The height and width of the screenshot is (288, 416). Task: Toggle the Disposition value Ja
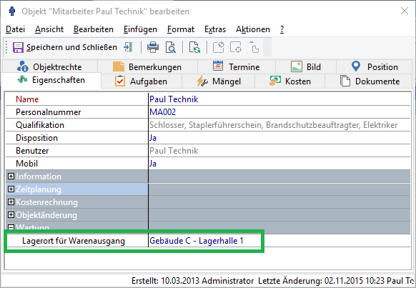[279, 138]
